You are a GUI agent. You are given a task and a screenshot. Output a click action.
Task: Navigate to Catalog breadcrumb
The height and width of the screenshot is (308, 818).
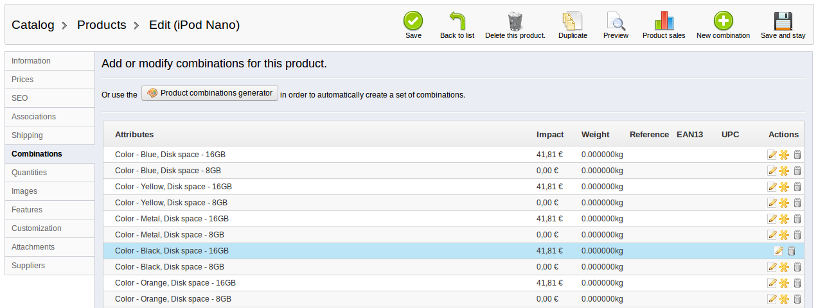[33, 25]
